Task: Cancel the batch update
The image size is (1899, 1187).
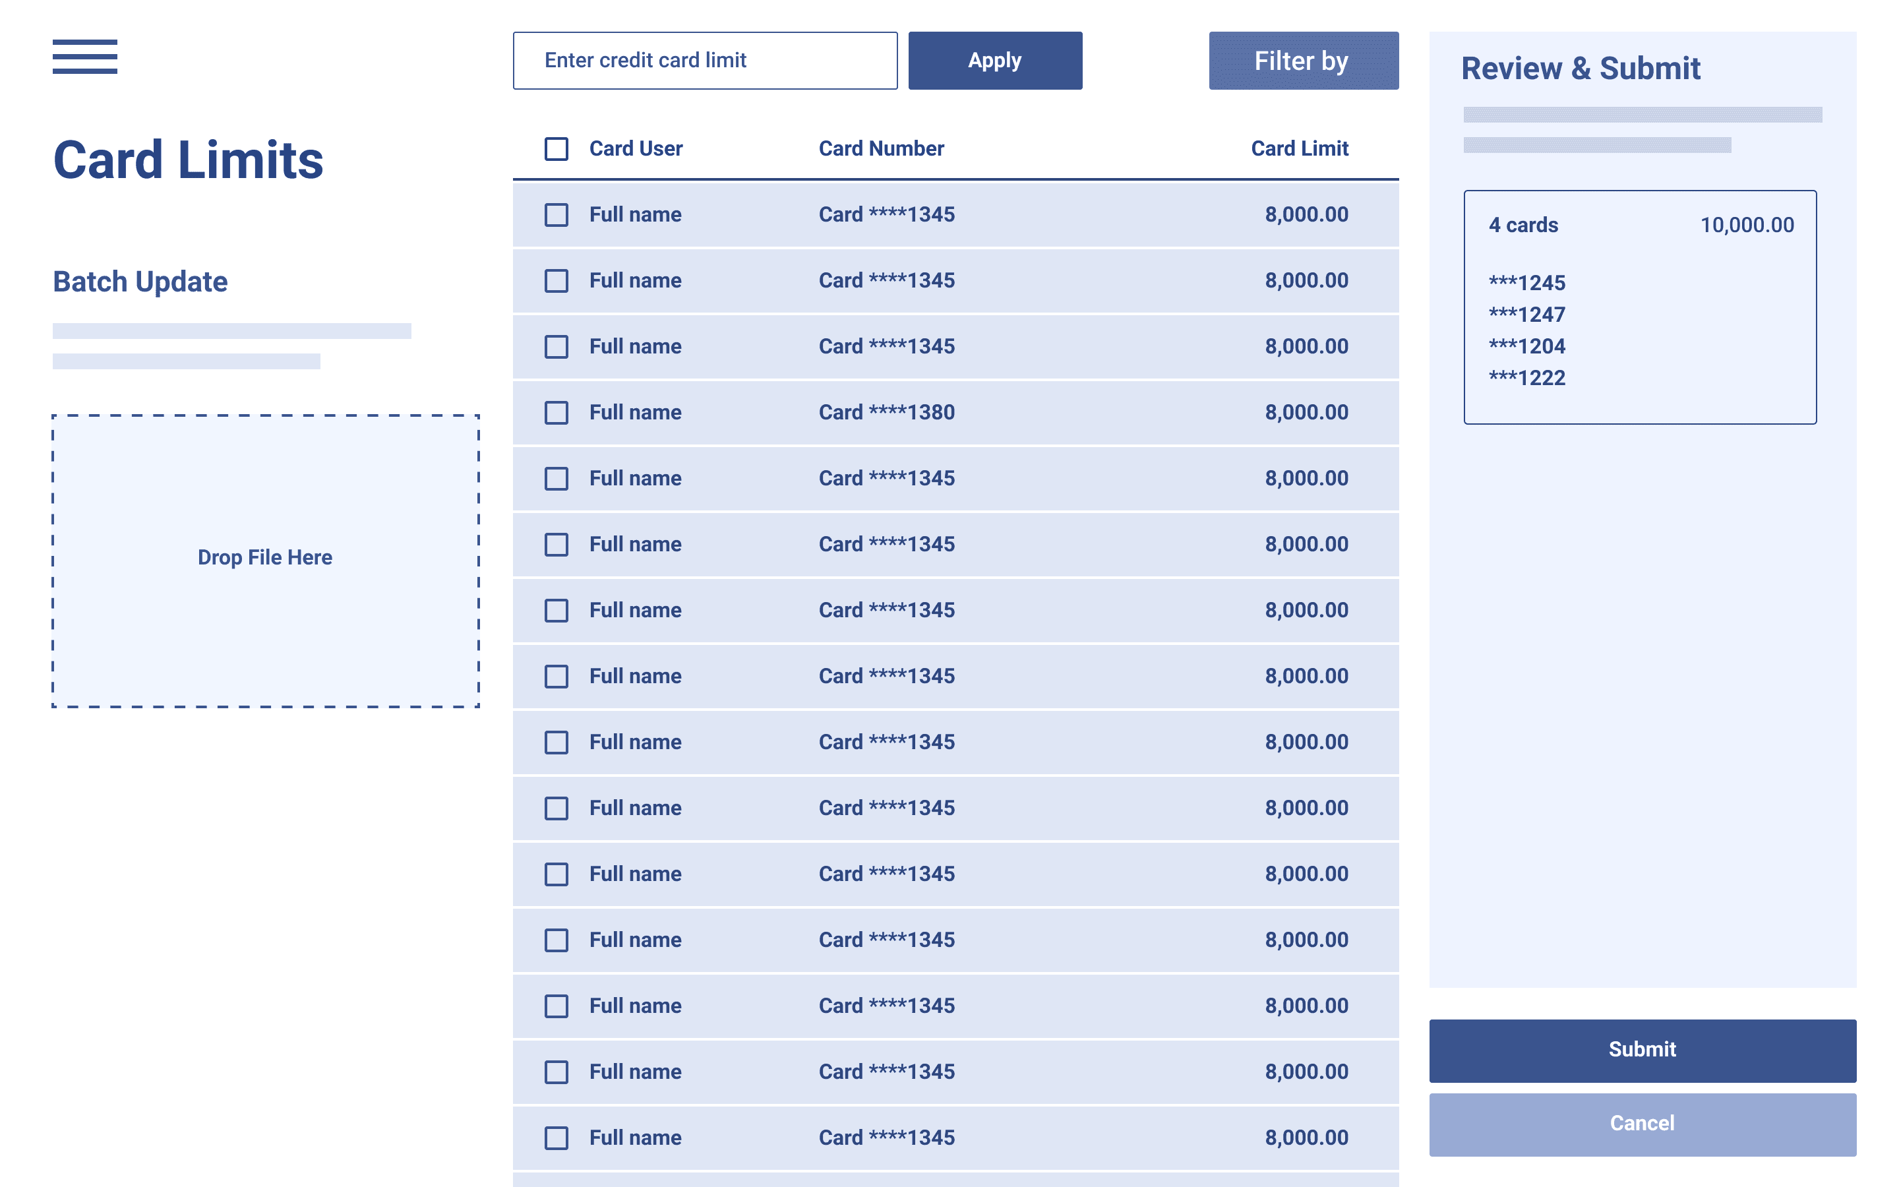Action: 1642,1122
